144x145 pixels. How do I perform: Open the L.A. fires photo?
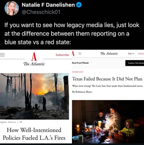click(x=34, y=96)
